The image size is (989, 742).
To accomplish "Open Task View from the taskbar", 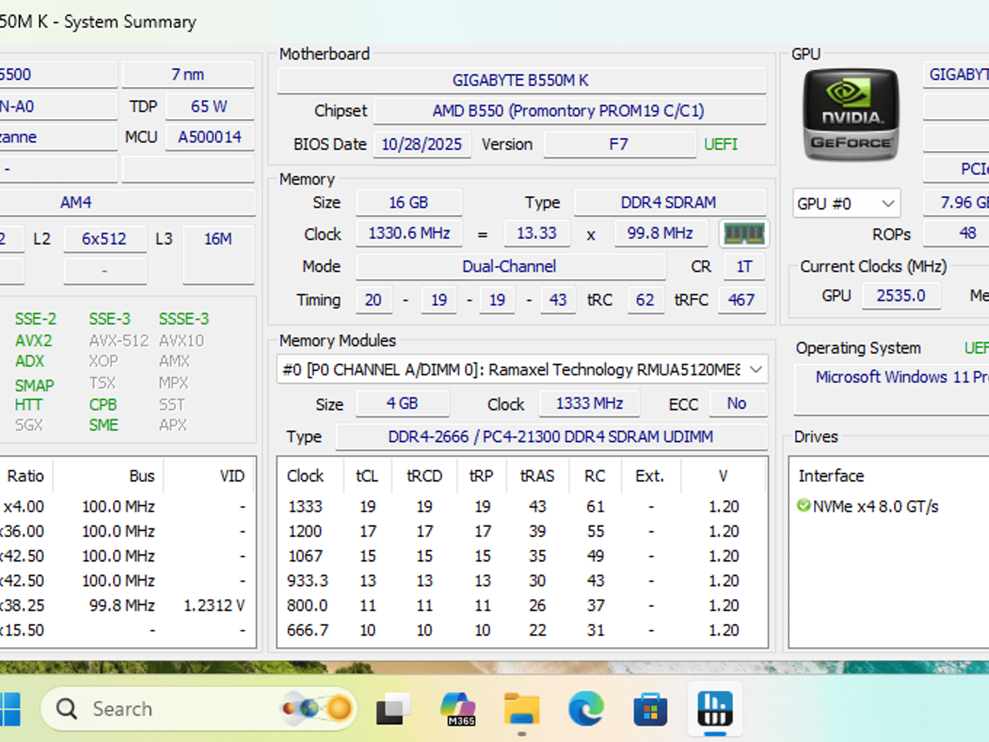I will coord(393,709).
